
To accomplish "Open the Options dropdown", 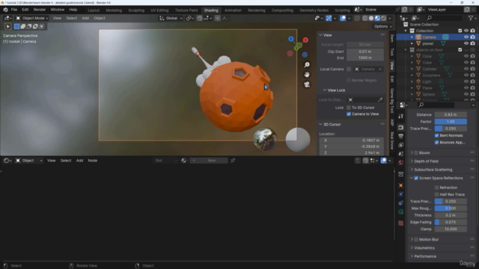I will pyautogui.click(x=382, y=27).
